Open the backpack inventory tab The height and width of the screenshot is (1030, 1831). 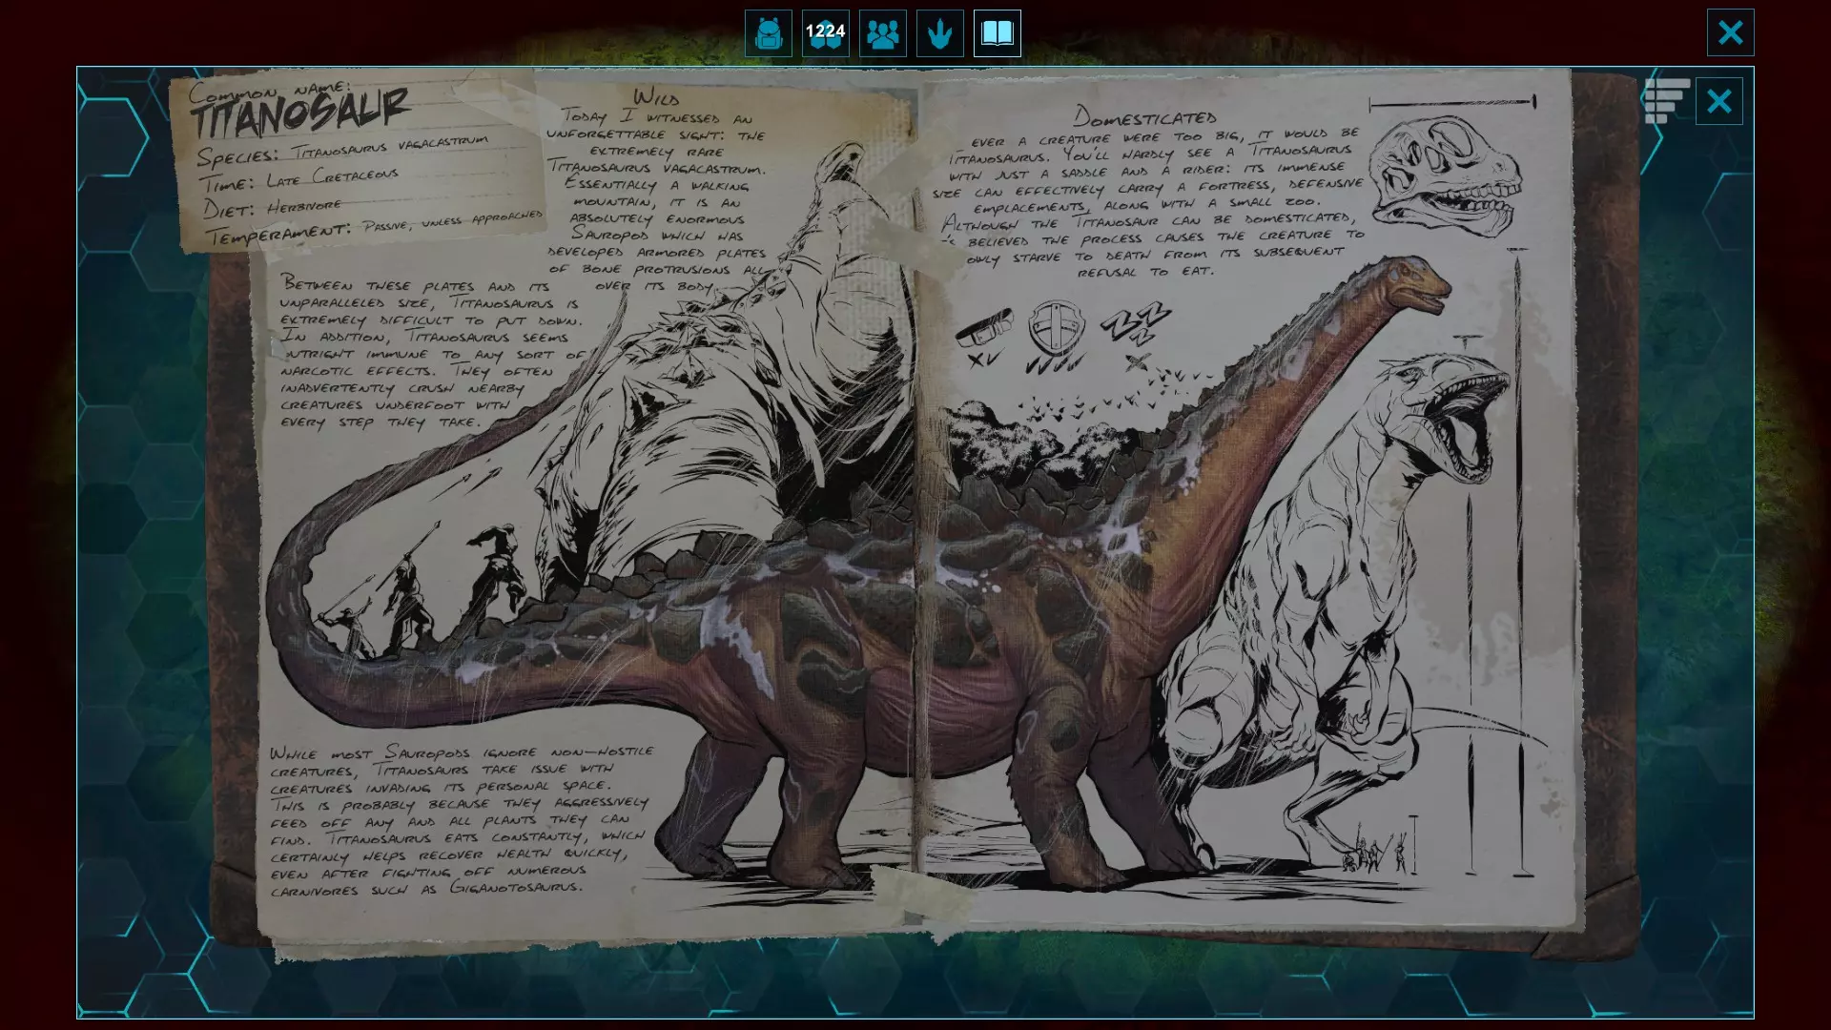click(x=768, y=33)
